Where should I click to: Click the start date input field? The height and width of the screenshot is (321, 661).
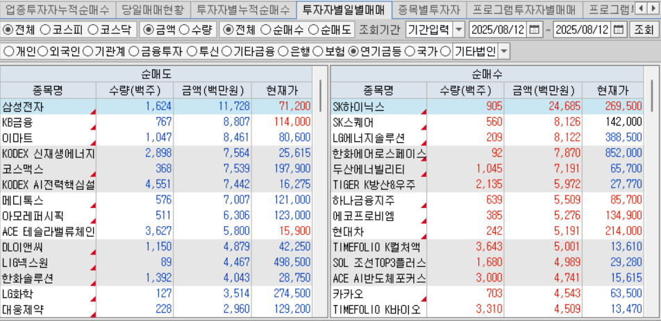499,30
